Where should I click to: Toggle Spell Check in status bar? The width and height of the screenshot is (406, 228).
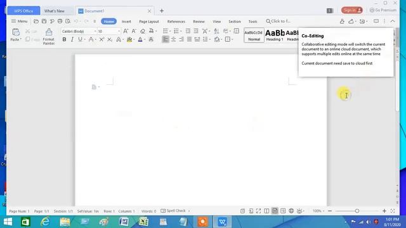point(173,211)
